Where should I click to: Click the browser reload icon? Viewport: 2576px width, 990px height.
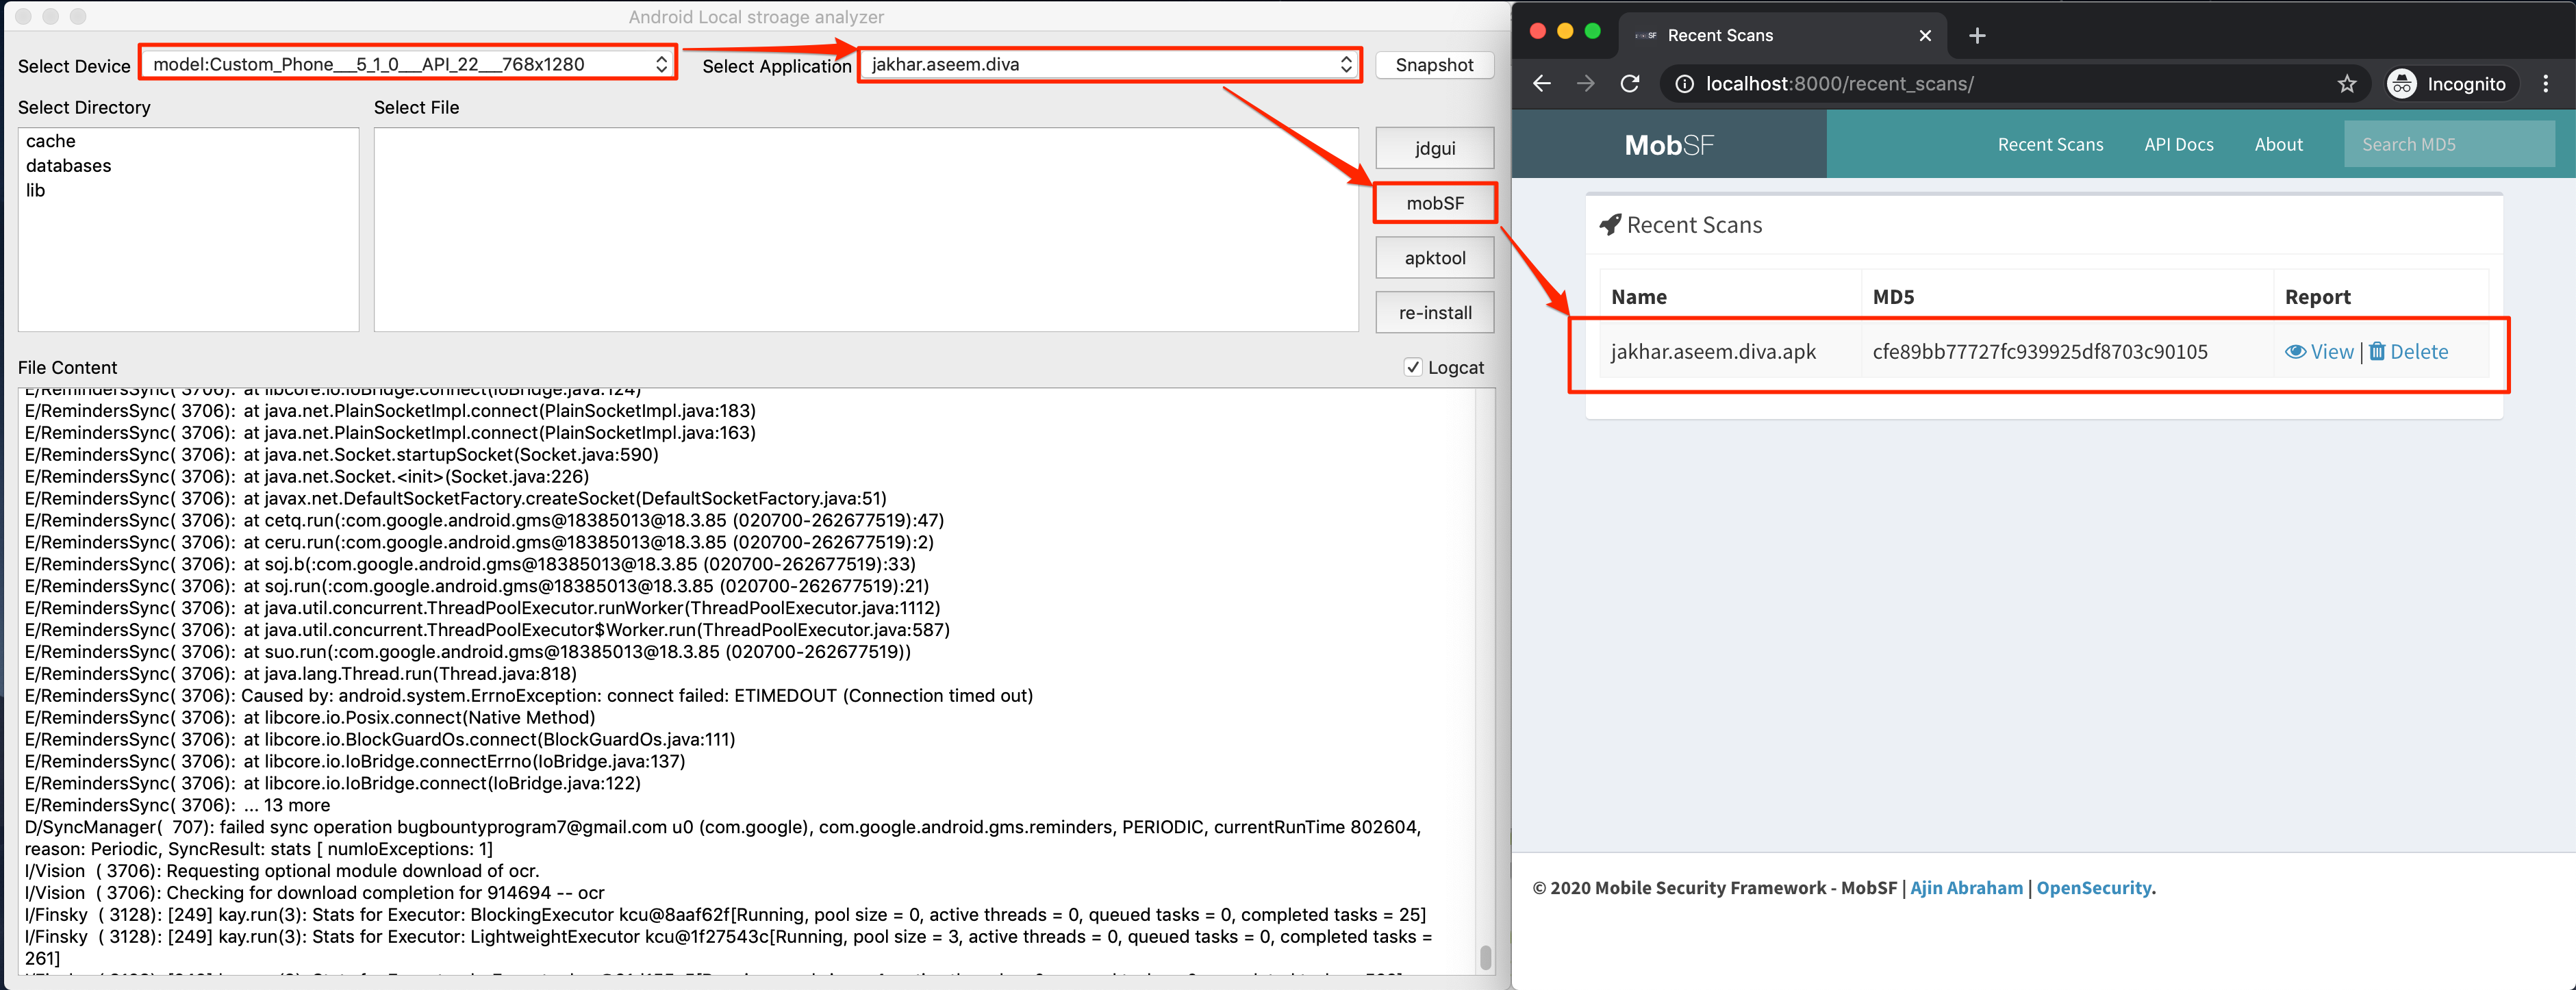coord(1629,84)
